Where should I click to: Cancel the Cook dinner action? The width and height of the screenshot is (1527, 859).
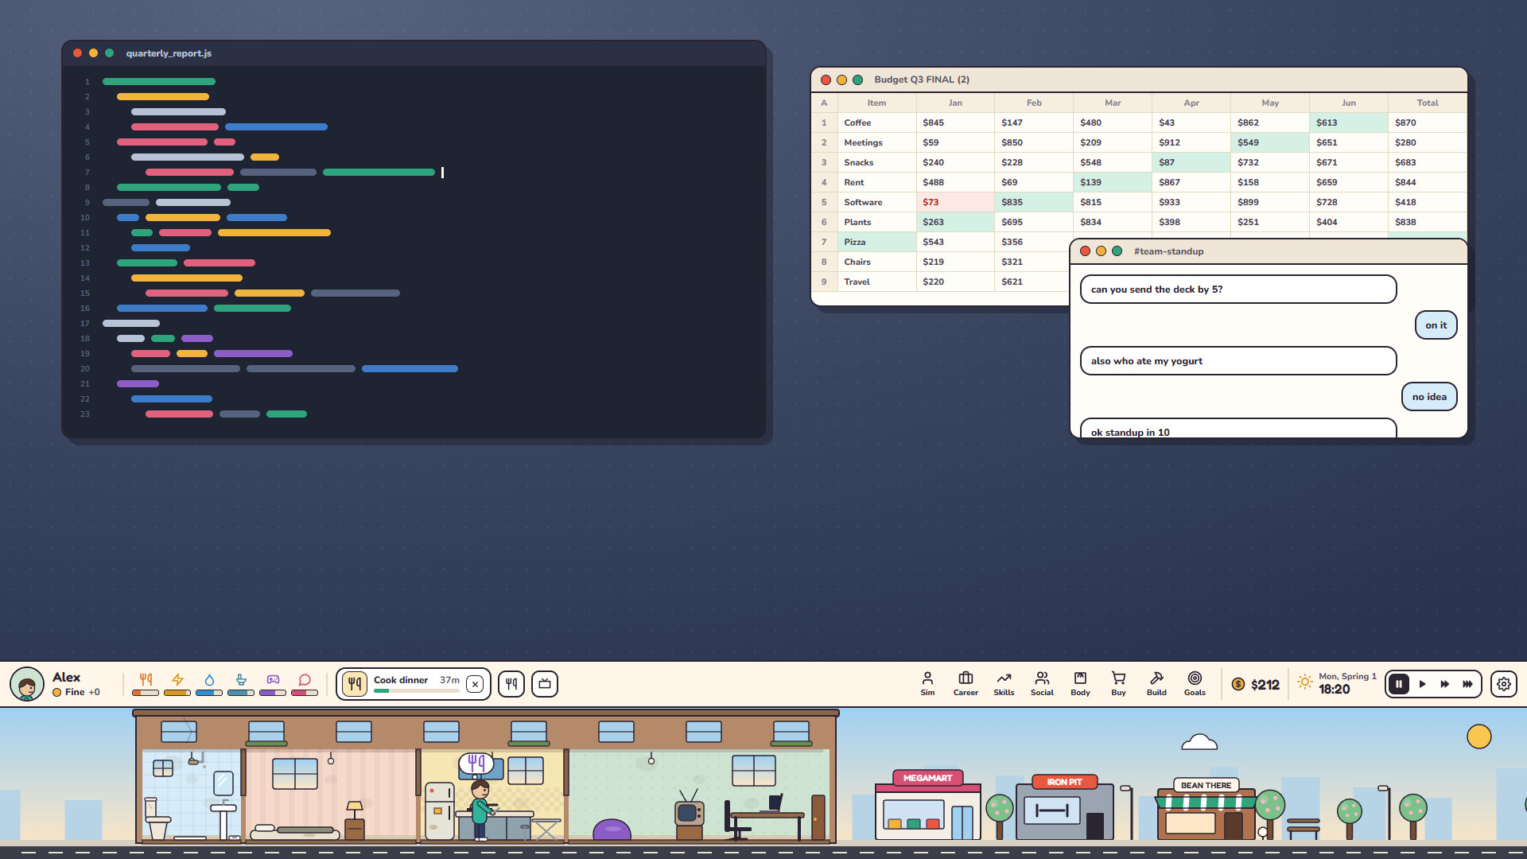point(475,684)
